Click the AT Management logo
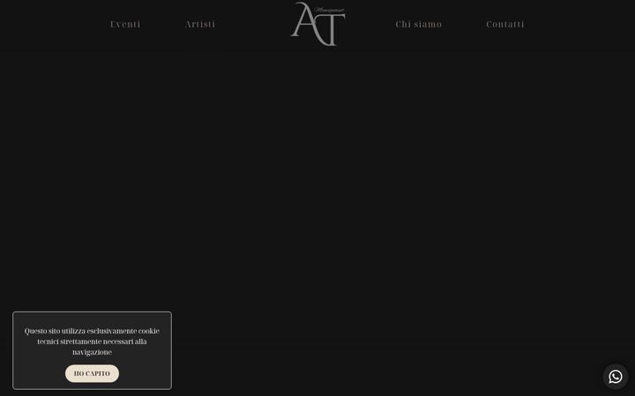The height and width of the screenshot is (396, 635). click(x=317, y=24)
